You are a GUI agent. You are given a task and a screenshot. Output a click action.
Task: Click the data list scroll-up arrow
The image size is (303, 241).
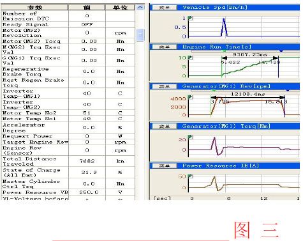click(x=140, y=8)
